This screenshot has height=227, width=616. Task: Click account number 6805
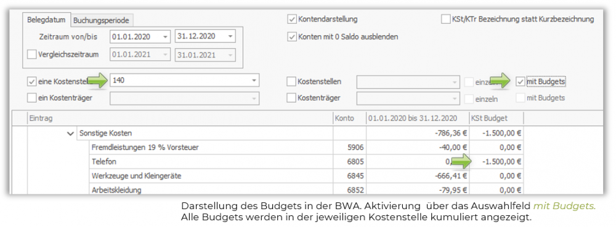(x=356, y=162)
